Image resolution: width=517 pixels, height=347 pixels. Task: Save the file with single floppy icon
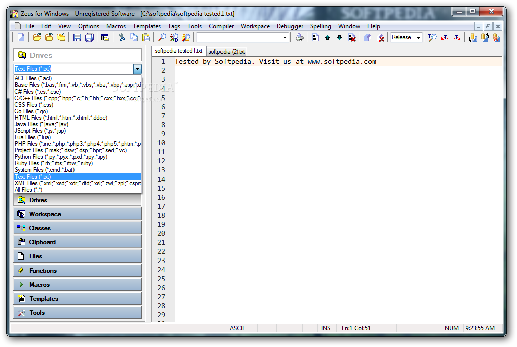[77, 38]
